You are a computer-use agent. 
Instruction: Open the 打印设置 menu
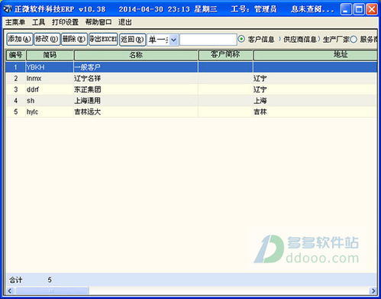(x=65, y=22)
